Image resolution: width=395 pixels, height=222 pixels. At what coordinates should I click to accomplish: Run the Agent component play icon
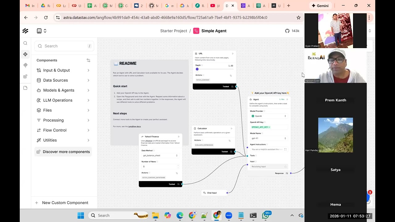(287, 100)
